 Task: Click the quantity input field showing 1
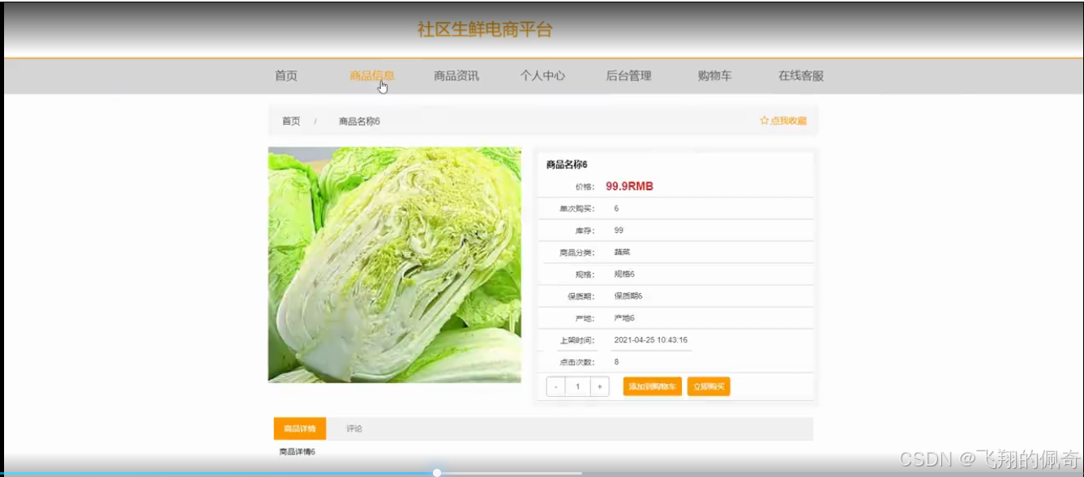pos(577,386)
